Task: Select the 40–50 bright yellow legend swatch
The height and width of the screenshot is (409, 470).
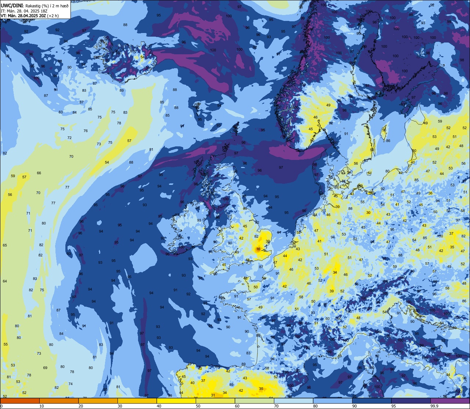Action: pos(176,401)
